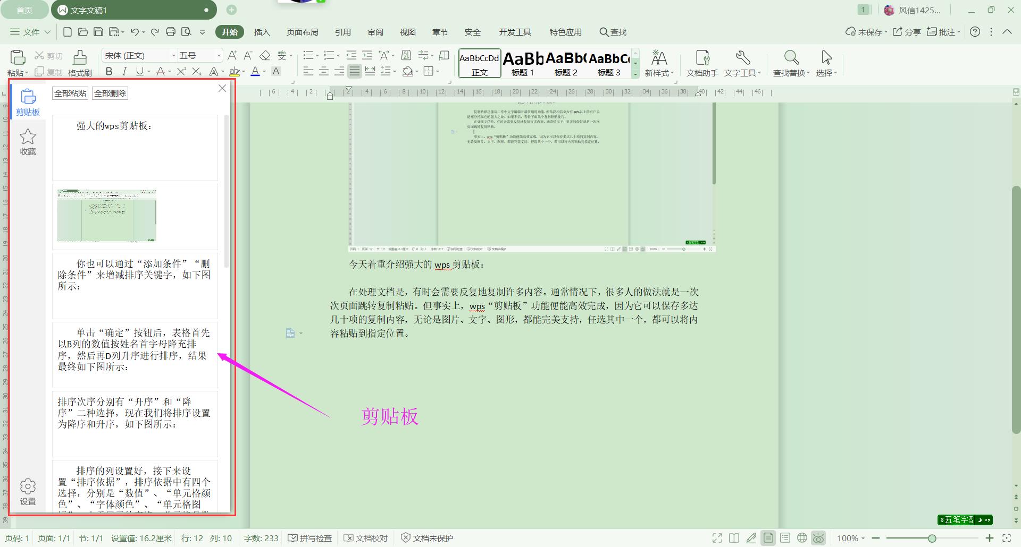This screenshot has width=1021, height=547.
Task: Switch to the Insert (插入) ribbon tab
Action: tap(262, 32)
